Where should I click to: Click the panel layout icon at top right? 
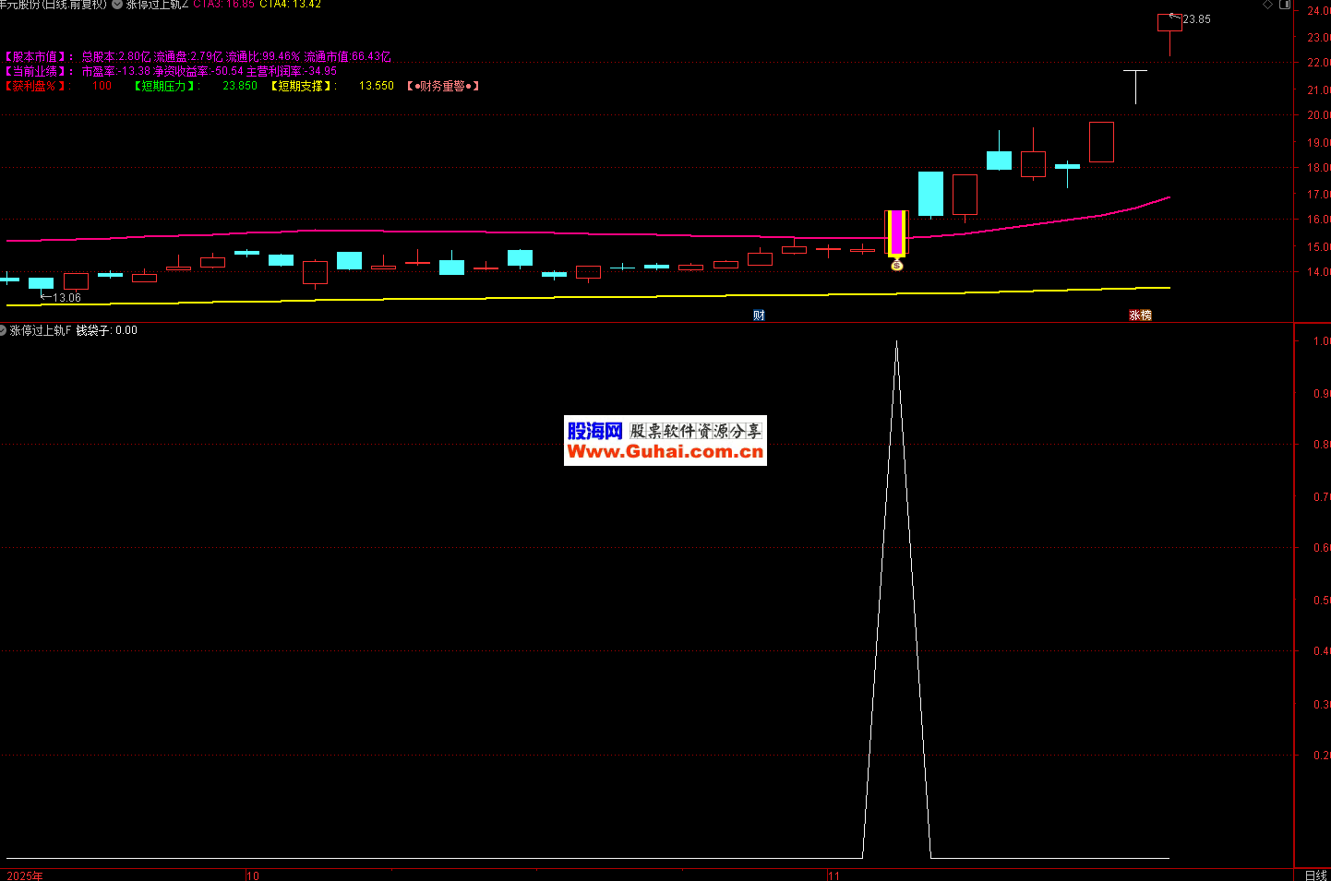coord(1285,5)
